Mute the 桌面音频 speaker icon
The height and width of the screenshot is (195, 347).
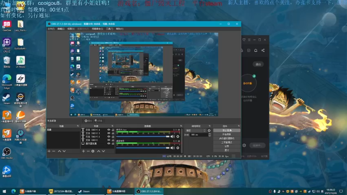(172, 148)
